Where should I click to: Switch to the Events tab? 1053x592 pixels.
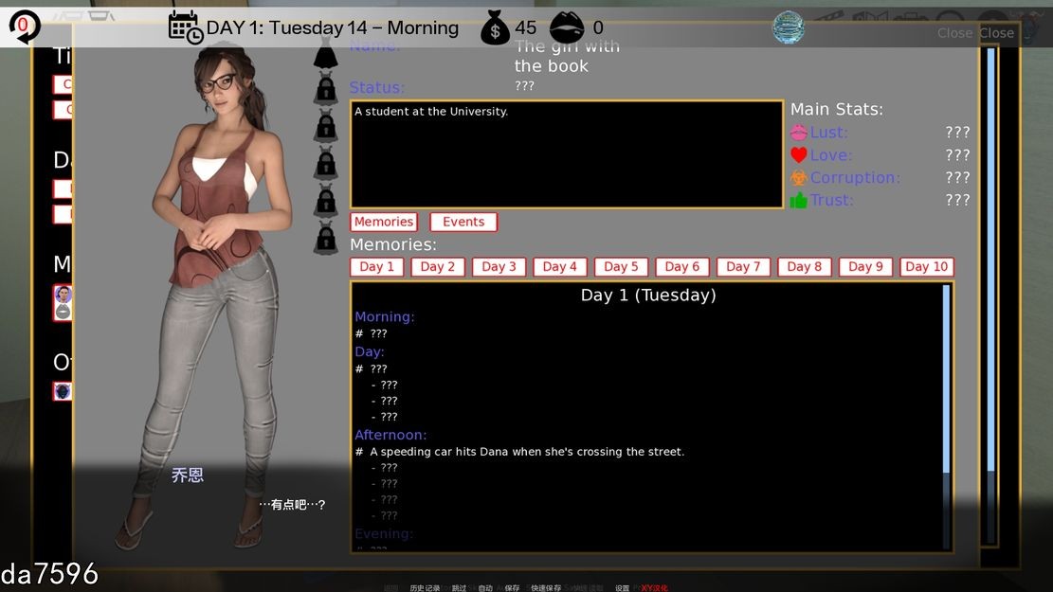(x=463, y=222)
